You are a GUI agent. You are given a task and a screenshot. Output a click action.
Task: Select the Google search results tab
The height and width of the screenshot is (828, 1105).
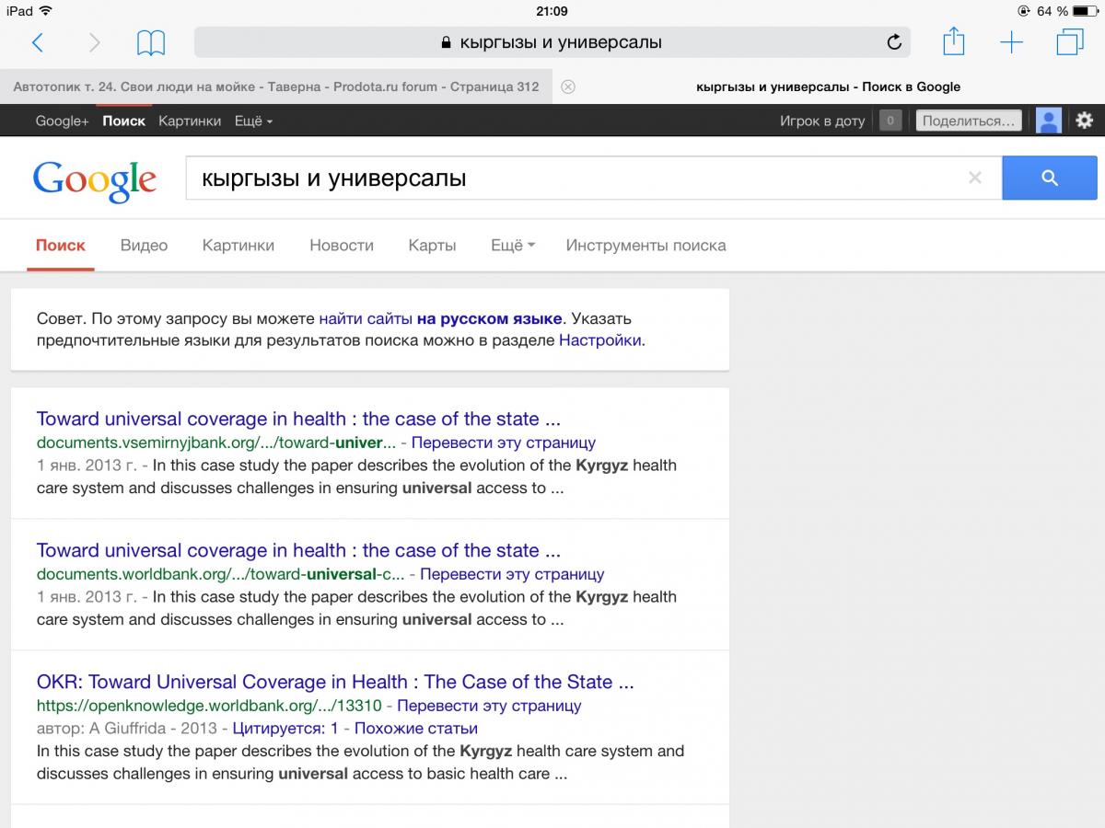[x=829, y=86]
